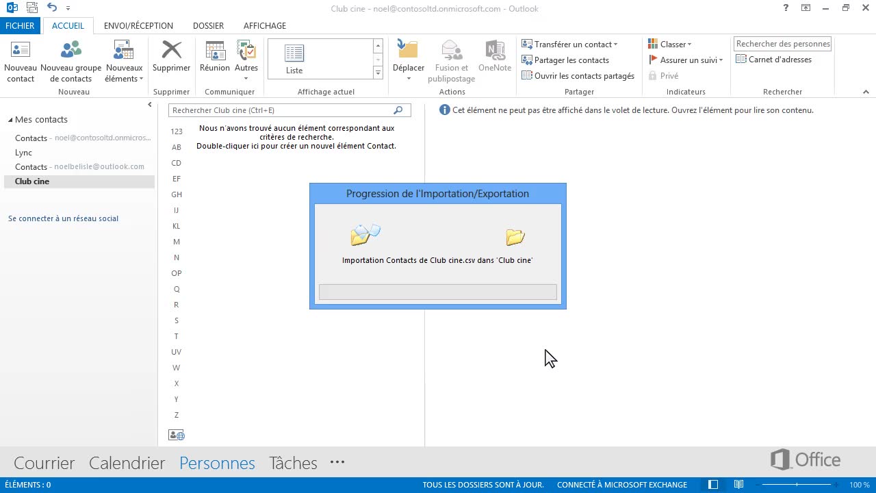Viewport: 876px width, 493px height.
Task: Click the zoom slider in status bar
Action: click(x=797, y=485)
